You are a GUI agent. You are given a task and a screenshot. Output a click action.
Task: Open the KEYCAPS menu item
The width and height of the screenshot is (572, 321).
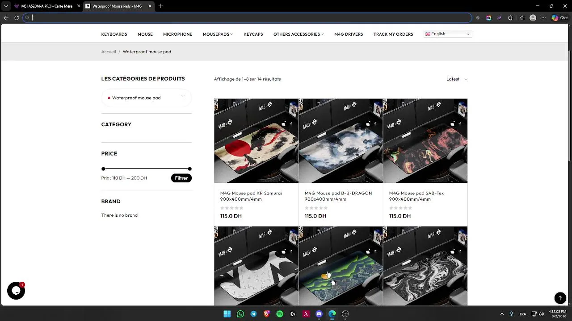pyautogui.click(x=253, y=34)
